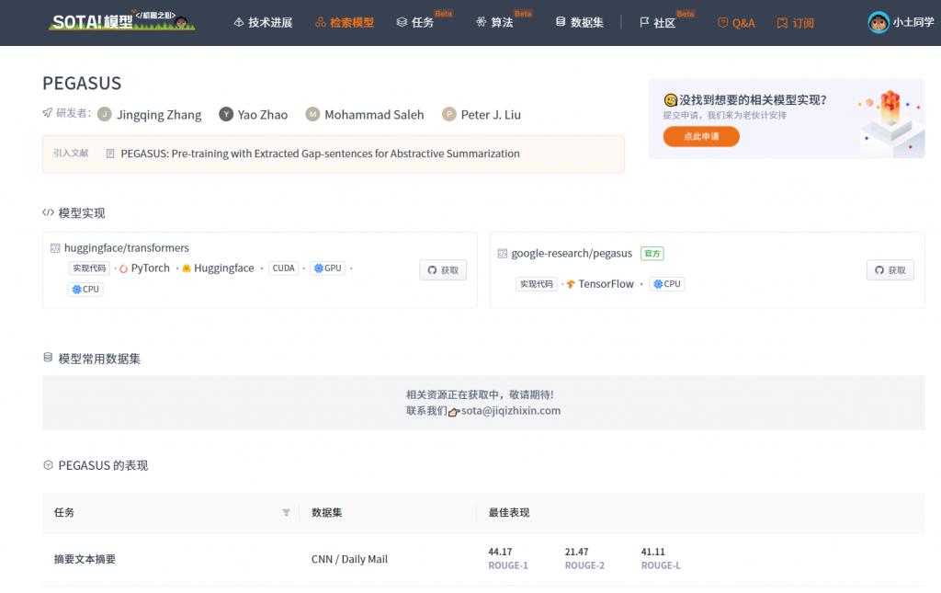941x593 pixels.
Task: Click Jingqing Zhang author avatar
Action: tap(105, 114)
